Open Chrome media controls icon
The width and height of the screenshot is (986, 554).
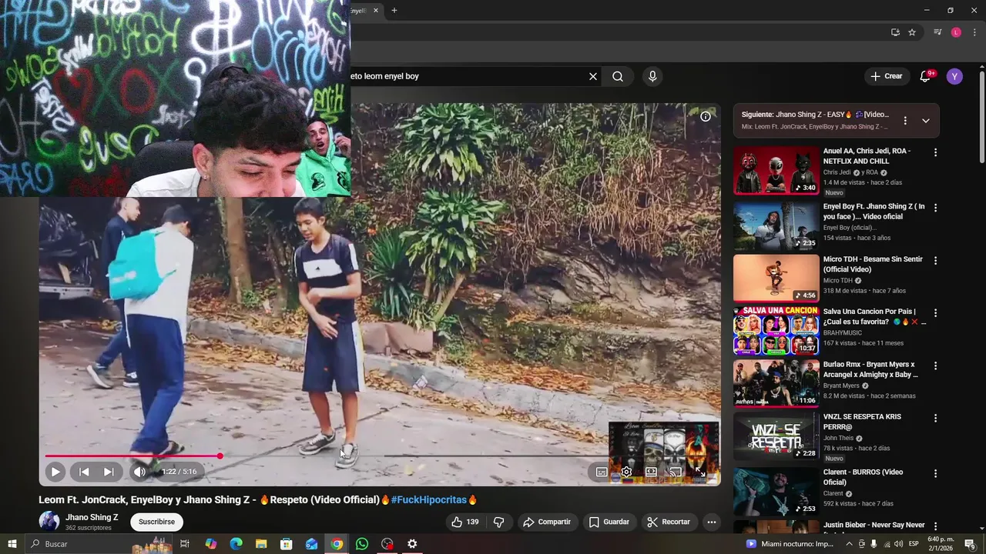click(x=937, y=32)
